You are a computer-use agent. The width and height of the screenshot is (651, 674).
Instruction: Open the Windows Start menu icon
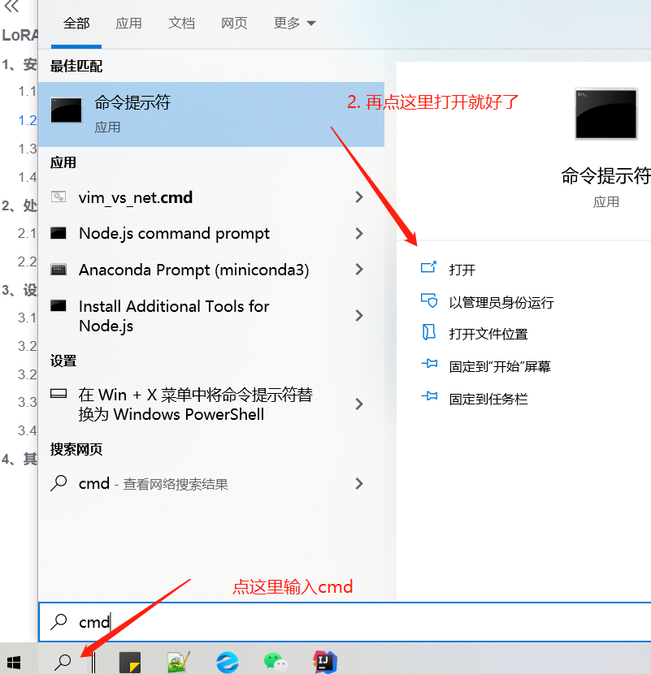pyautogui.click(x=13, y=663)
